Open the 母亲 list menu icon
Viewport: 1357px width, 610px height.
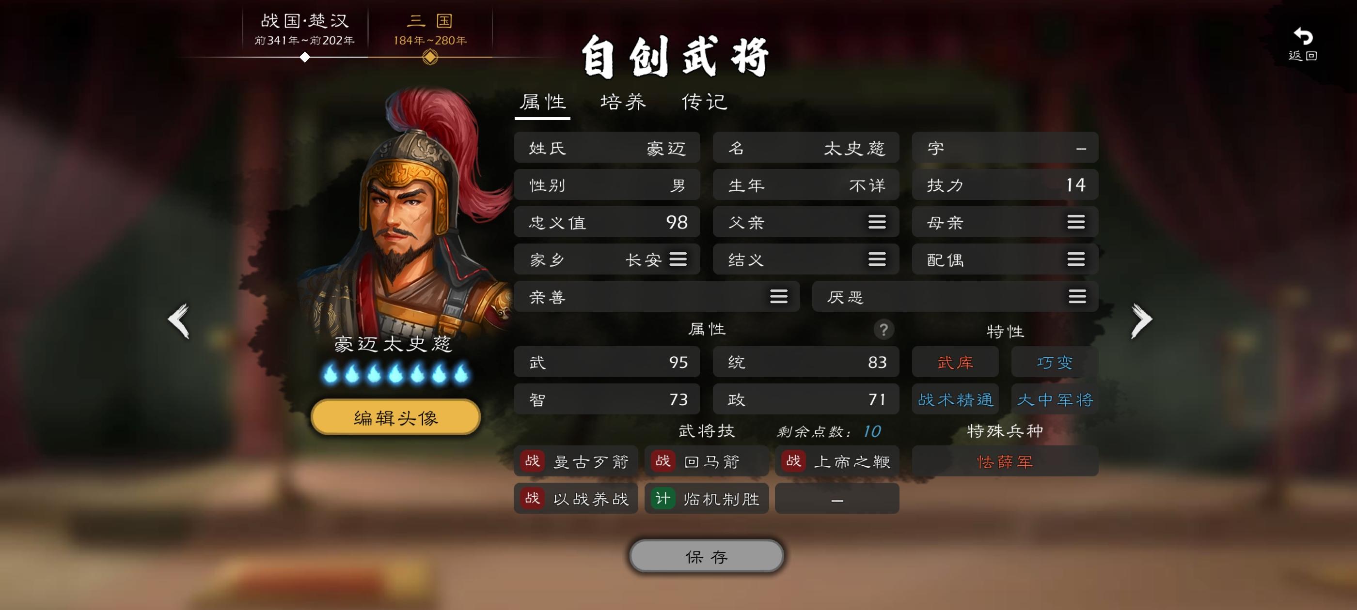click(x=1076, y=222)
